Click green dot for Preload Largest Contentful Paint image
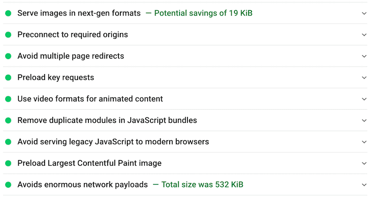The width and height of the screenshot is (376, 199). click(x=8, y=163)
